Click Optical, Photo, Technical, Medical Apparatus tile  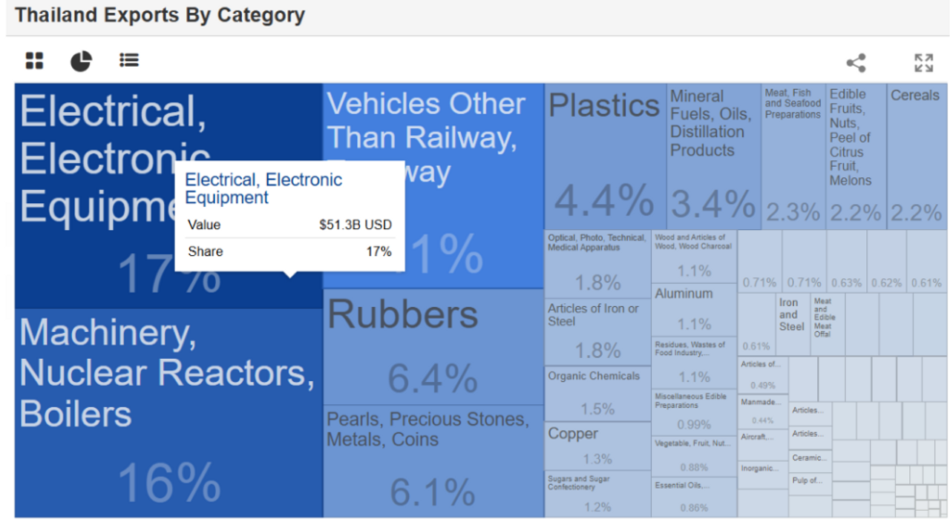(x=597, y=262)
